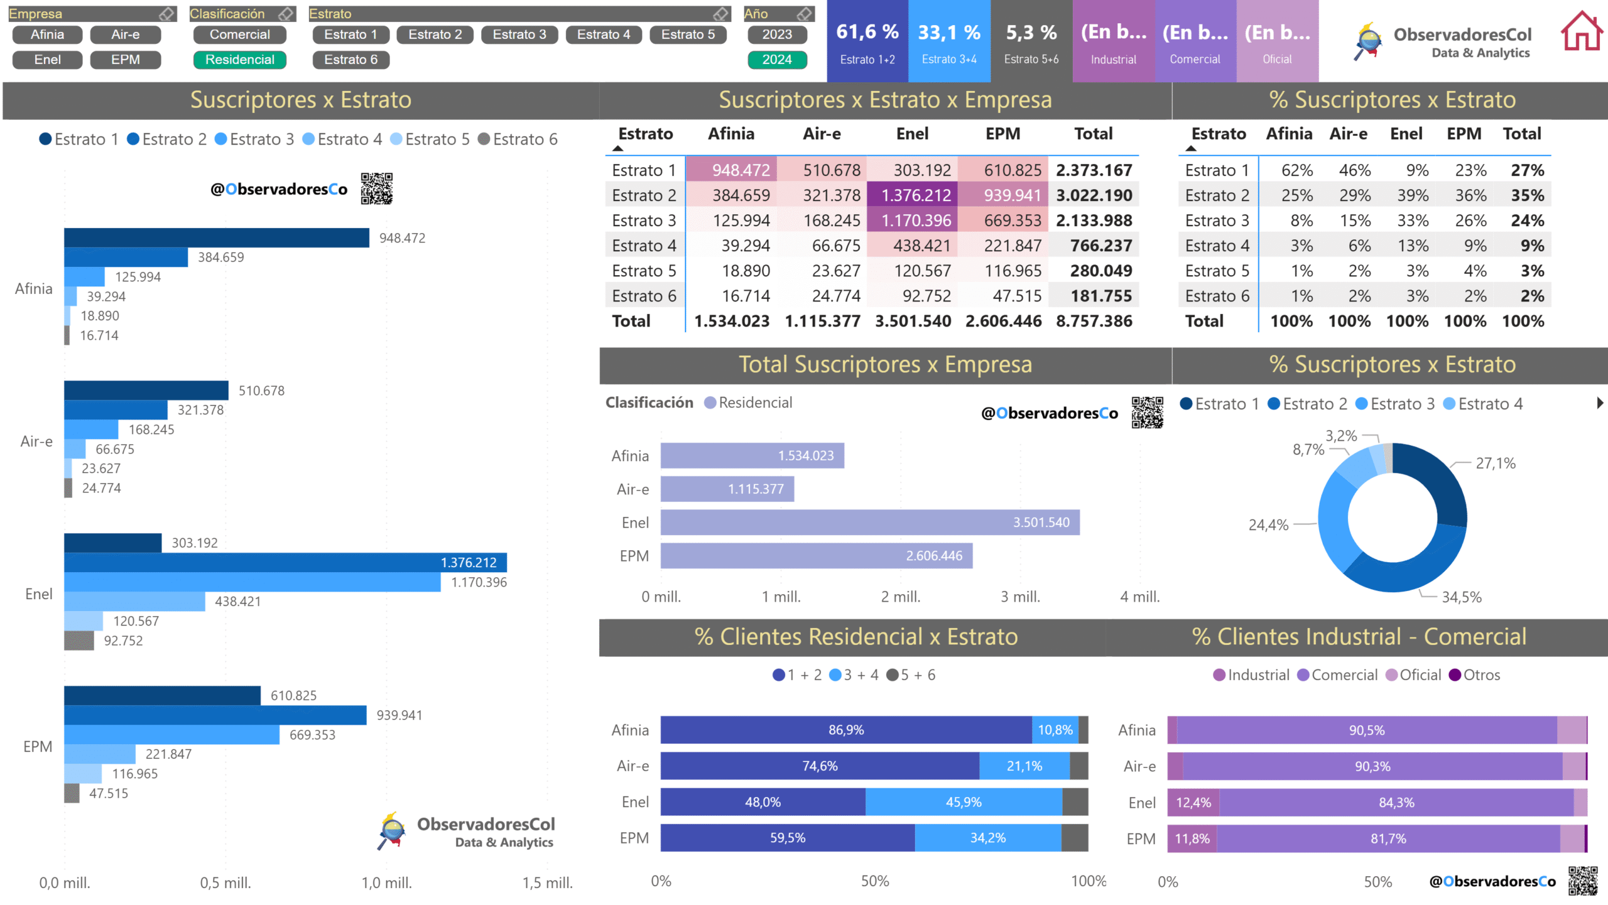Filter by Afinia company button
Image resolution: width=1608 pixels, height=905 pixels.
pyautogui.click(x=47, y=35)
